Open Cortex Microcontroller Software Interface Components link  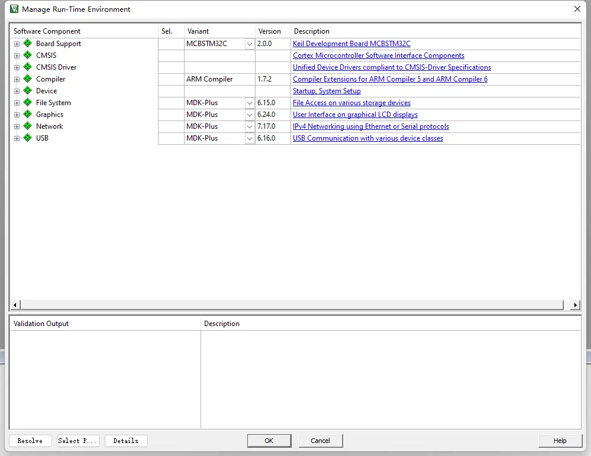point(379,56)
